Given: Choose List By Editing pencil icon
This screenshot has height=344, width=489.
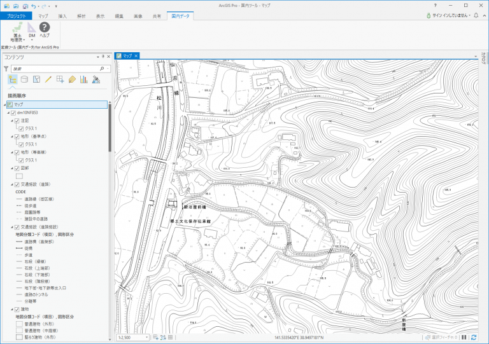Looking at the screenshot, I should [48, 79].
